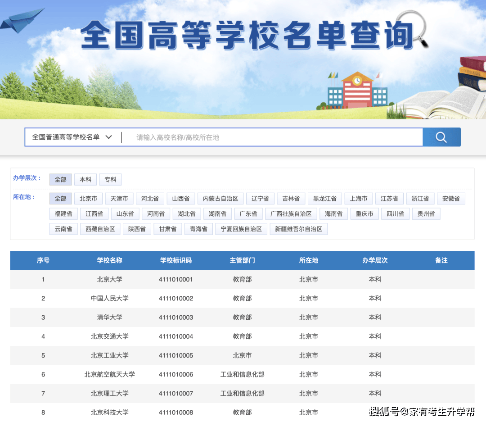The image size is (486, 422).
Task: Click the 学校标识码 column header
Action: [176, 260]
